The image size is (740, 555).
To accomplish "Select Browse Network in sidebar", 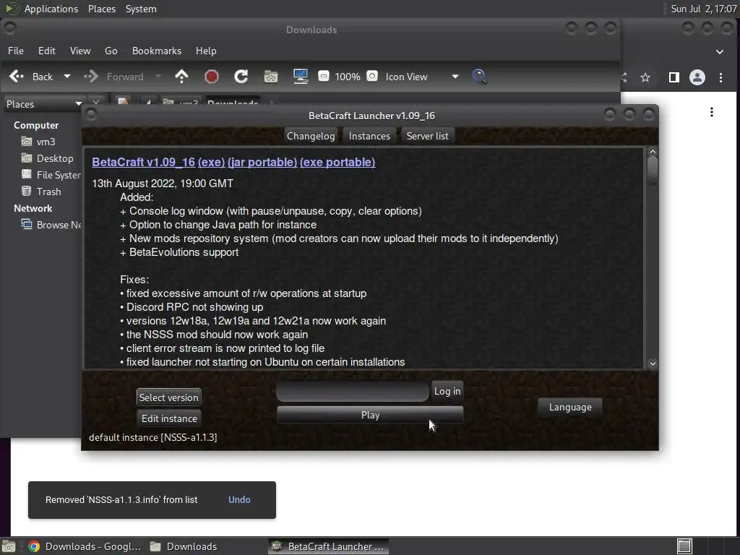I will (50, 225).
